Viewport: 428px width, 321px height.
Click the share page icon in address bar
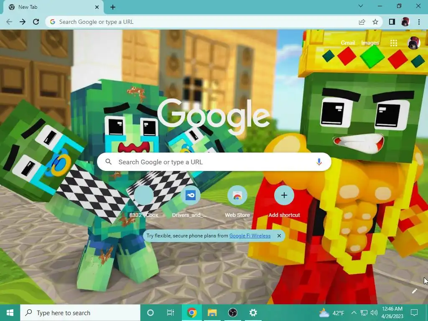click(362, 22)
